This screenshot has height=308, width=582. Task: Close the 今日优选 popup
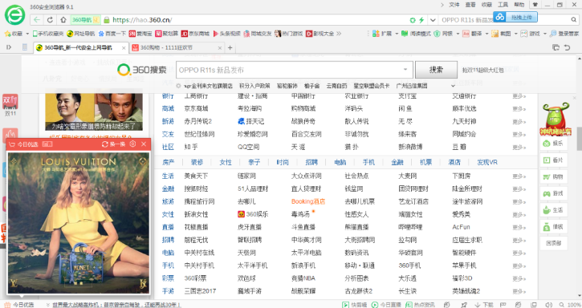point(144,144)
